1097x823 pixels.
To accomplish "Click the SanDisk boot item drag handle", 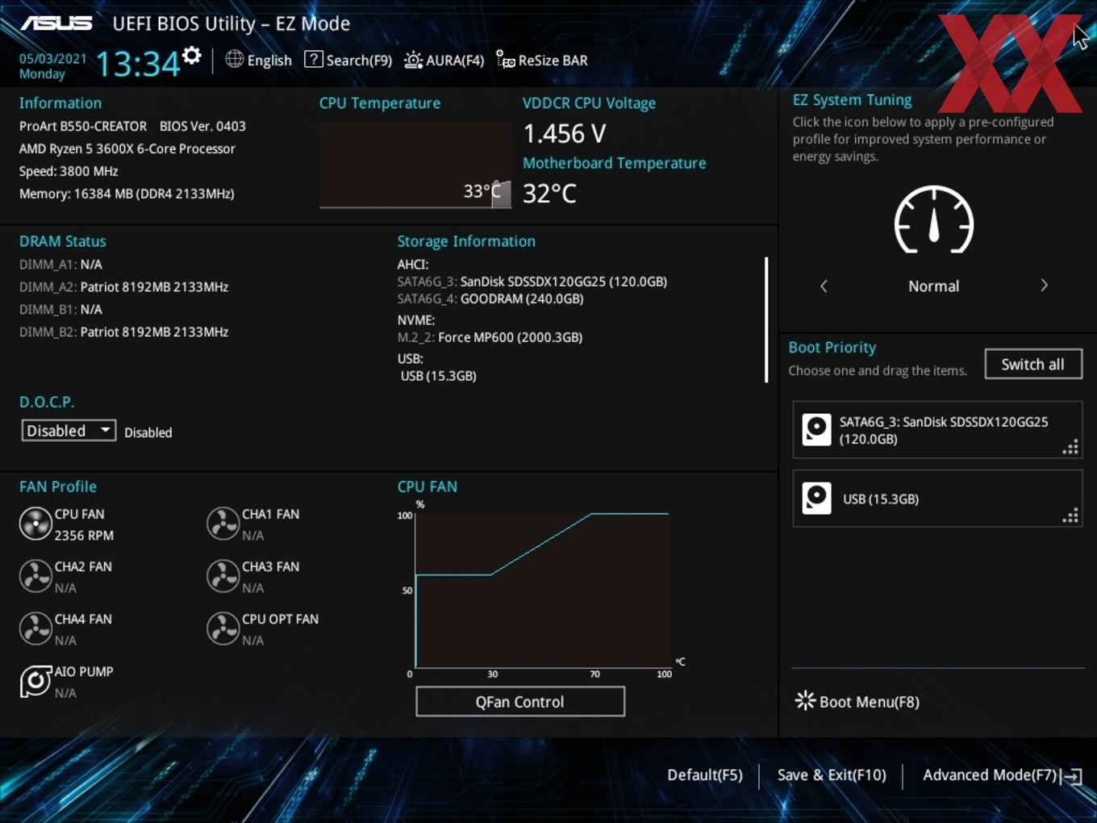I will coord(1070,448).
